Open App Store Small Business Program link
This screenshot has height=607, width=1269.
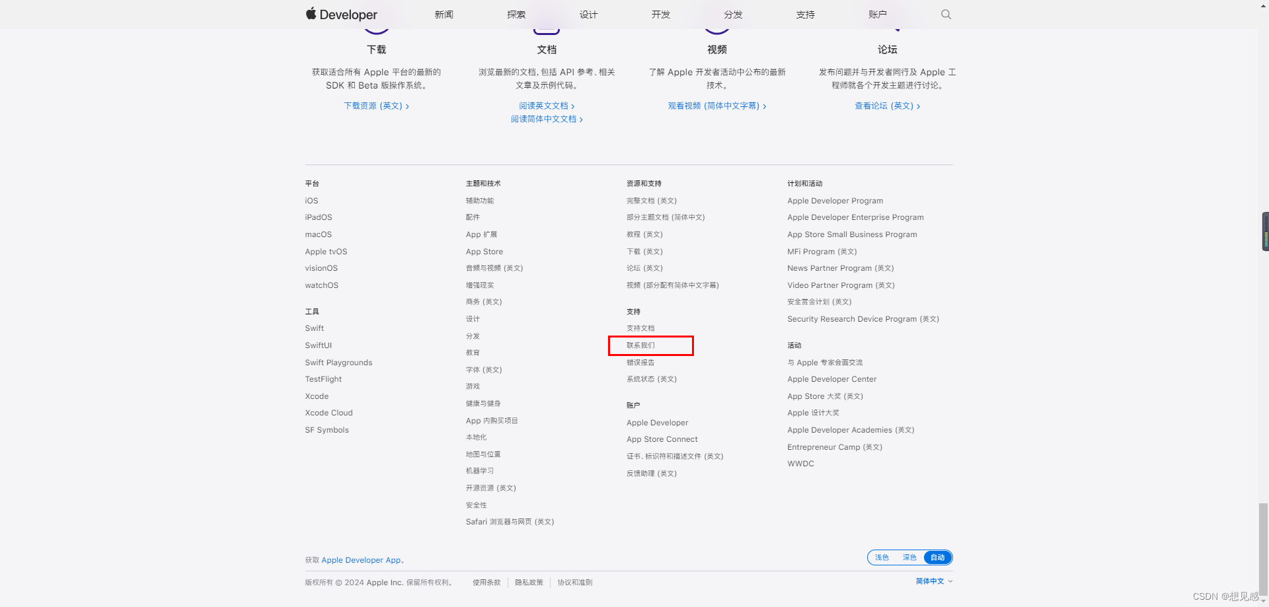pos(852,234)
